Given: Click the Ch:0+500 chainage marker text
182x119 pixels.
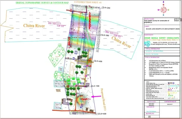Looking at the screenshot, I should (95, 86).
